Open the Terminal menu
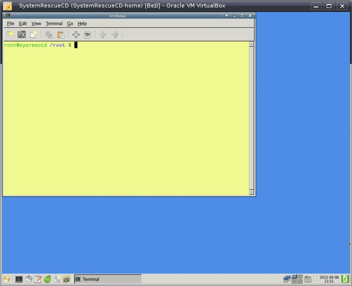 click(x=54, y=23)
